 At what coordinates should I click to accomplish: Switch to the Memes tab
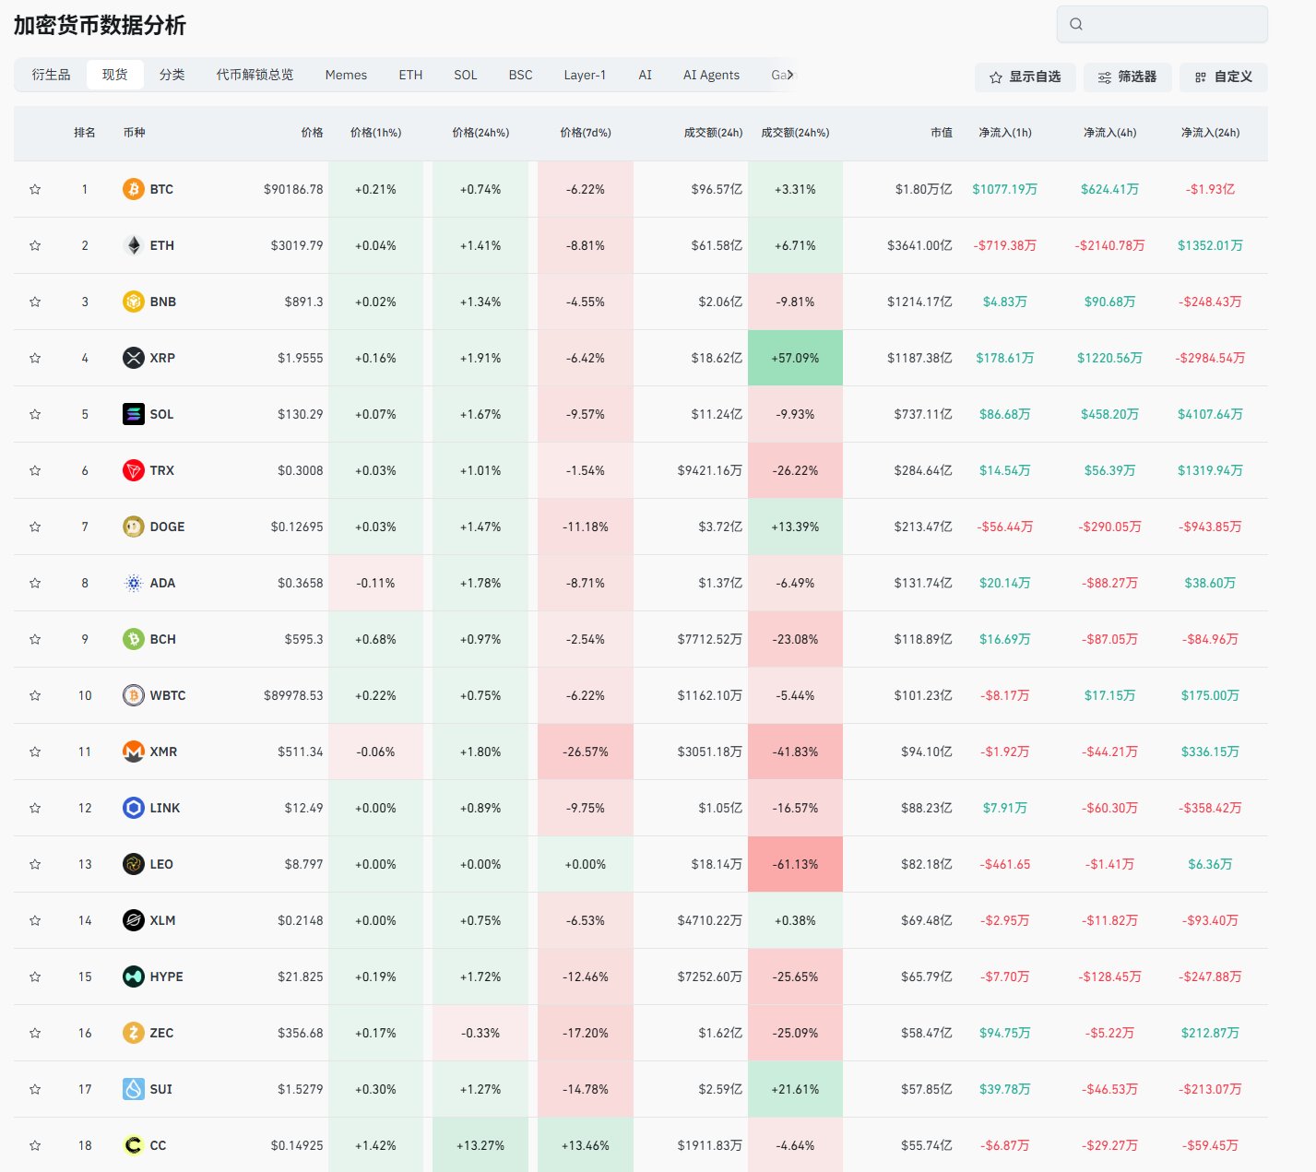[x=346, y=75]
